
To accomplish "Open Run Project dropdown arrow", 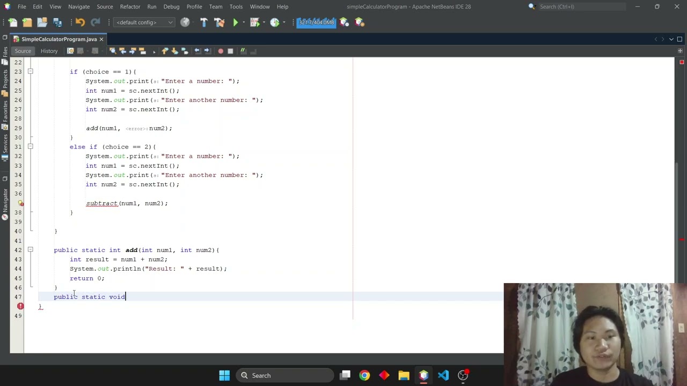I will 243,23.
